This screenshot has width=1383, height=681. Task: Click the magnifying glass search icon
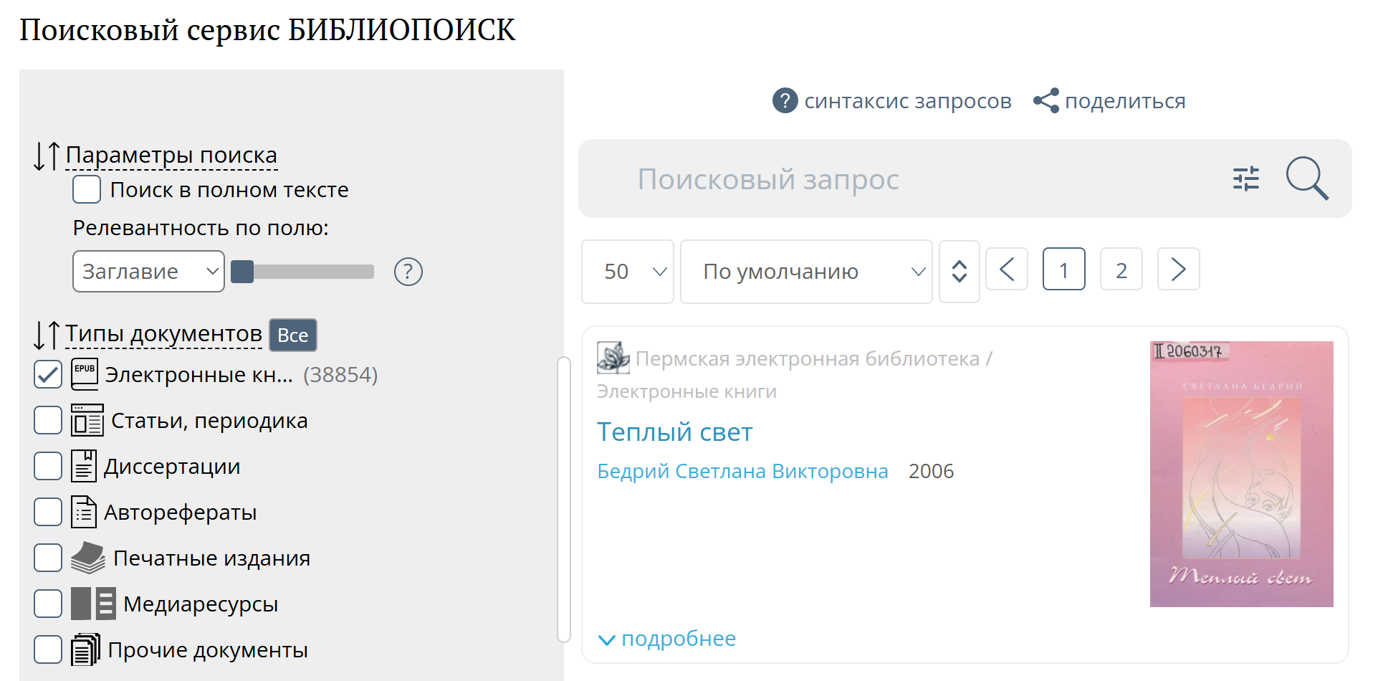(x=1306, y=178)
